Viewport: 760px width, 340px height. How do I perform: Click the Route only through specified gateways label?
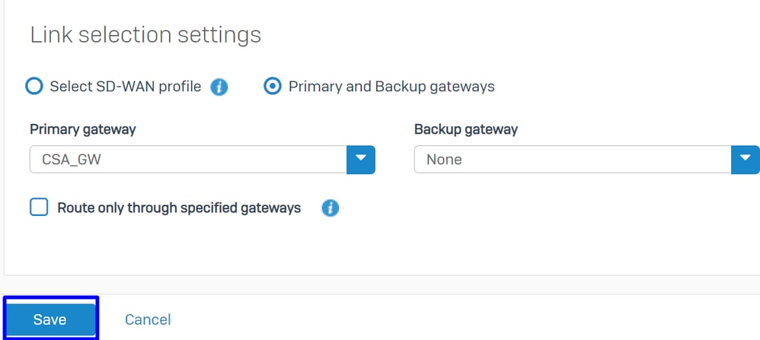pyautogui.click(x=179, y=208)
